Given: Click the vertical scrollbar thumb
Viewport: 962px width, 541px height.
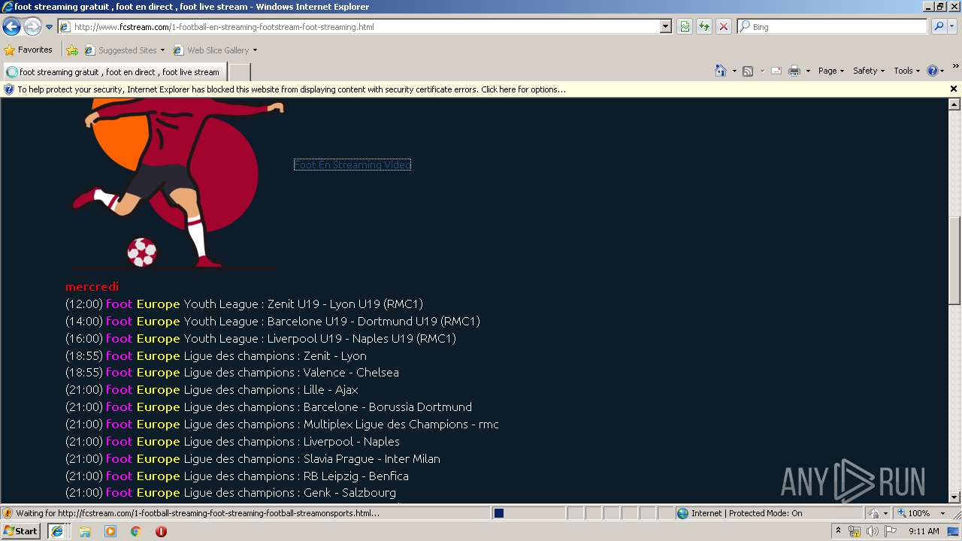Looking at the screenshot, I should pyautogui.click(x=954, y=259).
